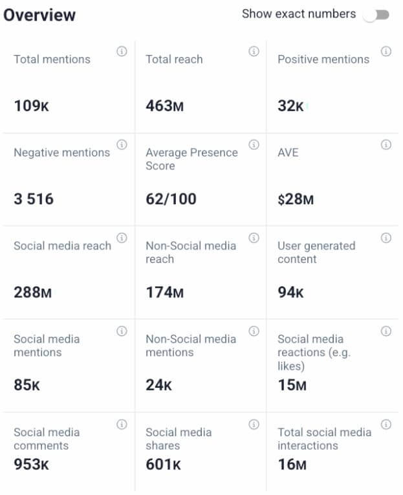Show info for Social media reactions
The image size is (403, 495).
386,332
